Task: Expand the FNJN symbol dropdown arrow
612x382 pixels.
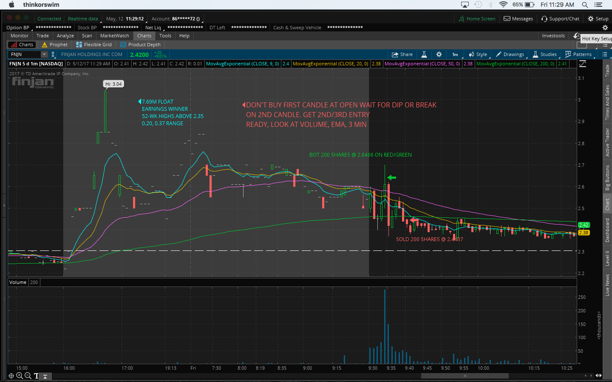Action: (44, 54)
